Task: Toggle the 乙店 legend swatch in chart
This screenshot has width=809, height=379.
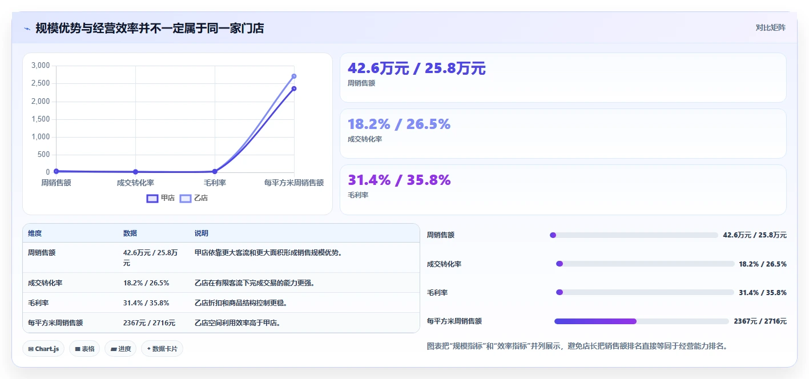Action: 186,198
